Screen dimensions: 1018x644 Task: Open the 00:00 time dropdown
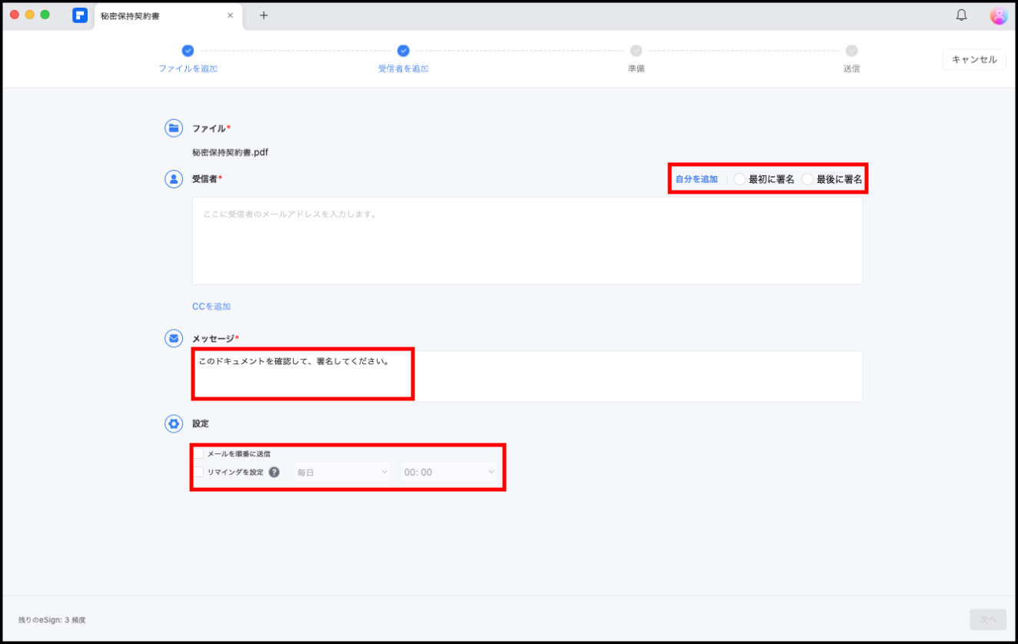coord(449,472)
